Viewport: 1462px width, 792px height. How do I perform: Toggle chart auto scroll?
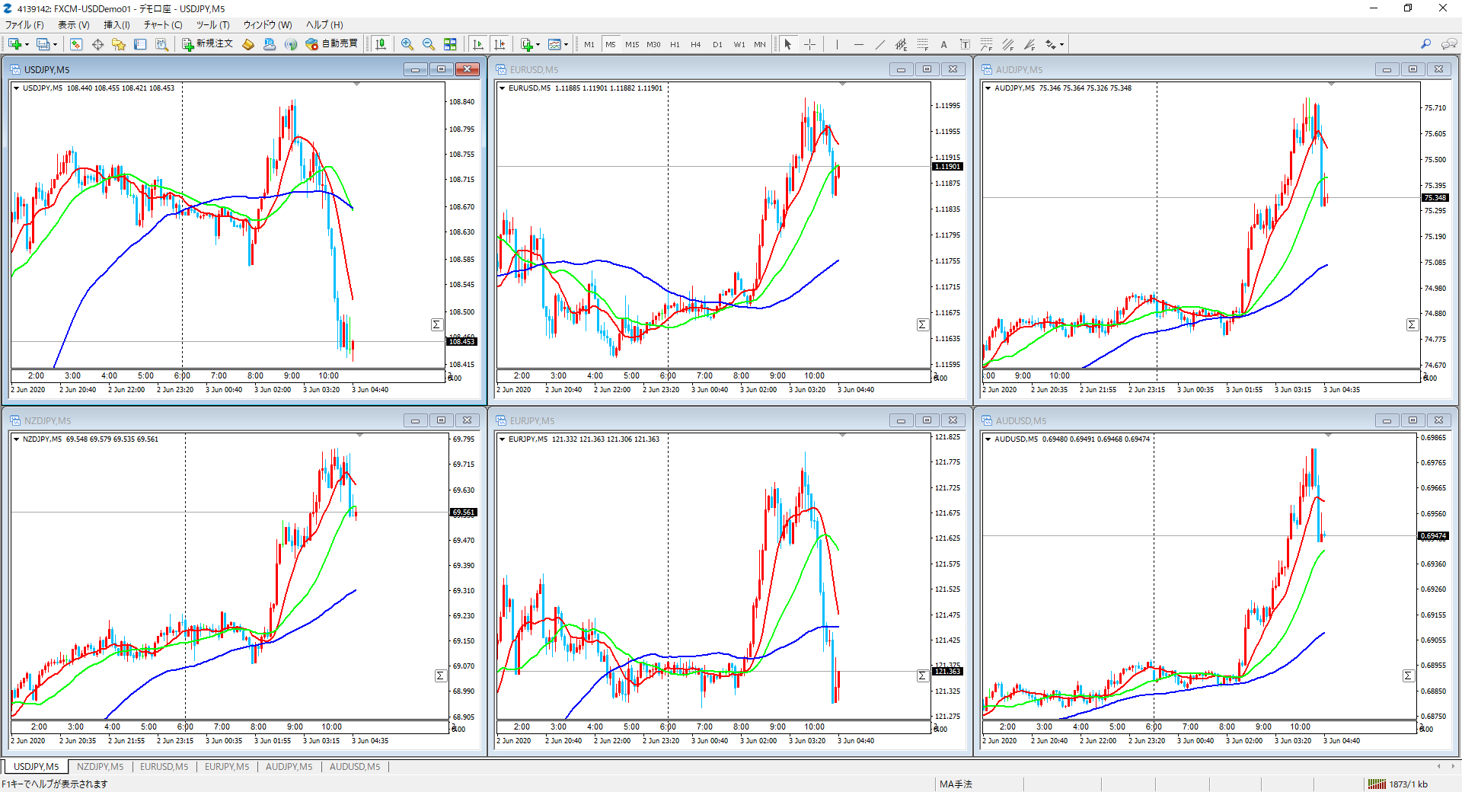click(x=478, y=44)
